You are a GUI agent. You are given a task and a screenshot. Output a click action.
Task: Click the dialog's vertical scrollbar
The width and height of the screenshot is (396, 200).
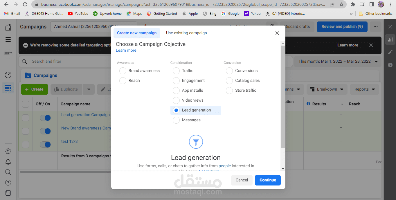pyautogui.click(x=283, y=97)
